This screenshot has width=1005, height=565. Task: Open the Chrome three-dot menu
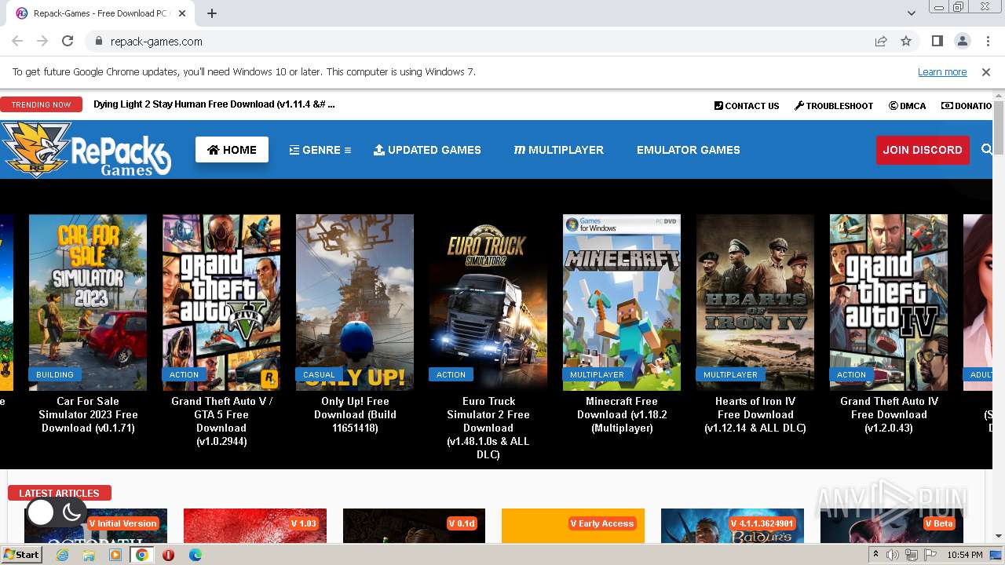[x=987, y=42]
